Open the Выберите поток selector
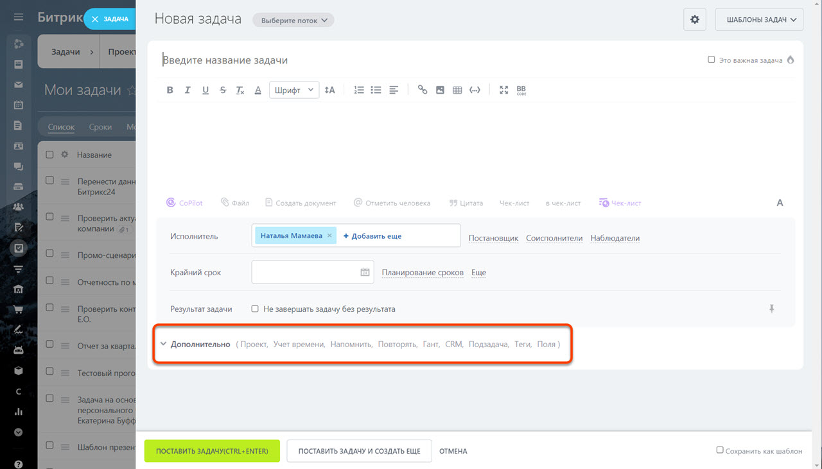 tap(293, 21)
